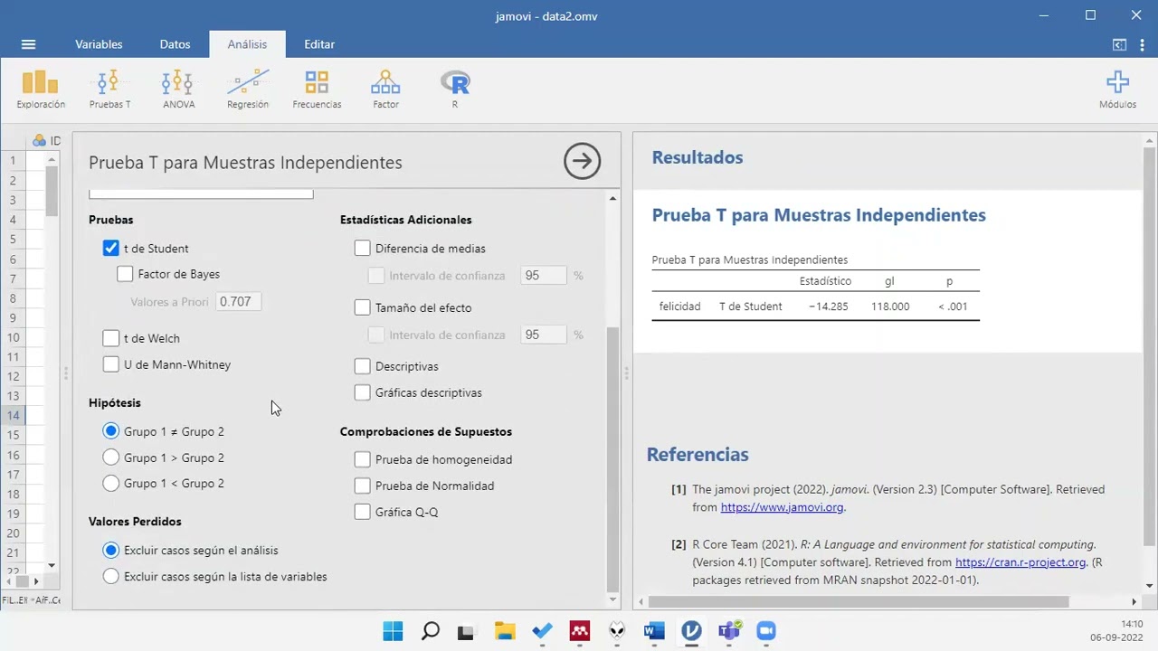Switch to the Variables tab
Screen dimensions: 1158x651
pyautogui.click(x=99, y=44)
